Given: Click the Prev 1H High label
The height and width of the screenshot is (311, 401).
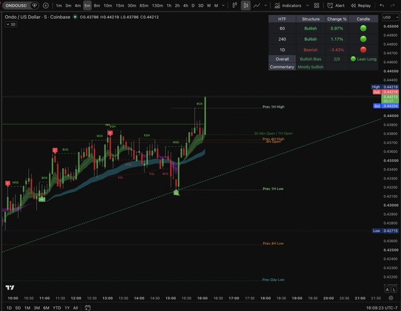Looking at the screenshot, I should click(274, 107).
